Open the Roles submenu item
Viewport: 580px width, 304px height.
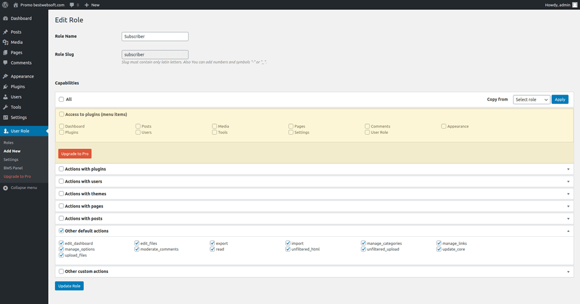pyautogui.click(x=9, y=142)
